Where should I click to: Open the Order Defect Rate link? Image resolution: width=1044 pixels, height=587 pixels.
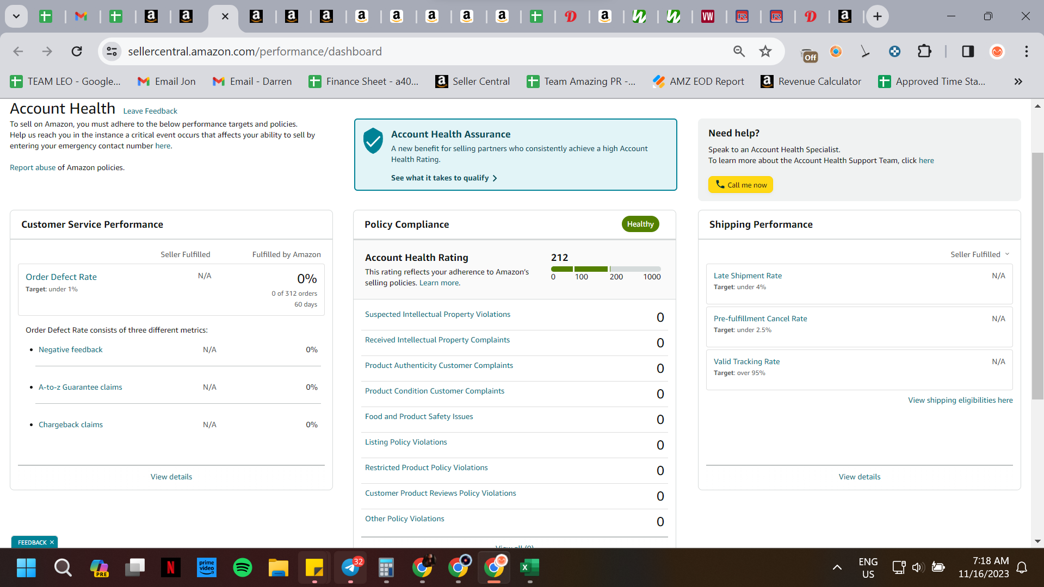point(61,277)
